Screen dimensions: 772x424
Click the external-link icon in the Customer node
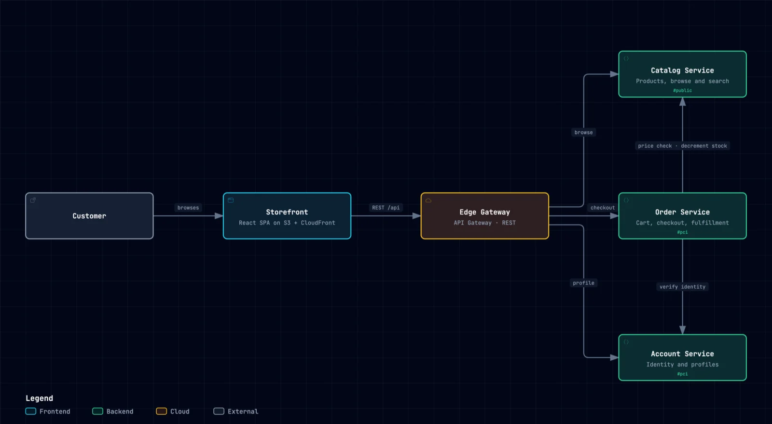point(33,200)
